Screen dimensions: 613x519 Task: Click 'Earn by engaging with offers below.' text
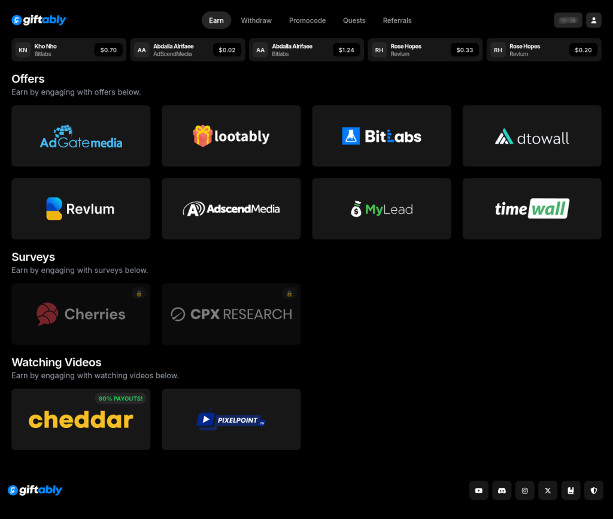pos(76,92)
